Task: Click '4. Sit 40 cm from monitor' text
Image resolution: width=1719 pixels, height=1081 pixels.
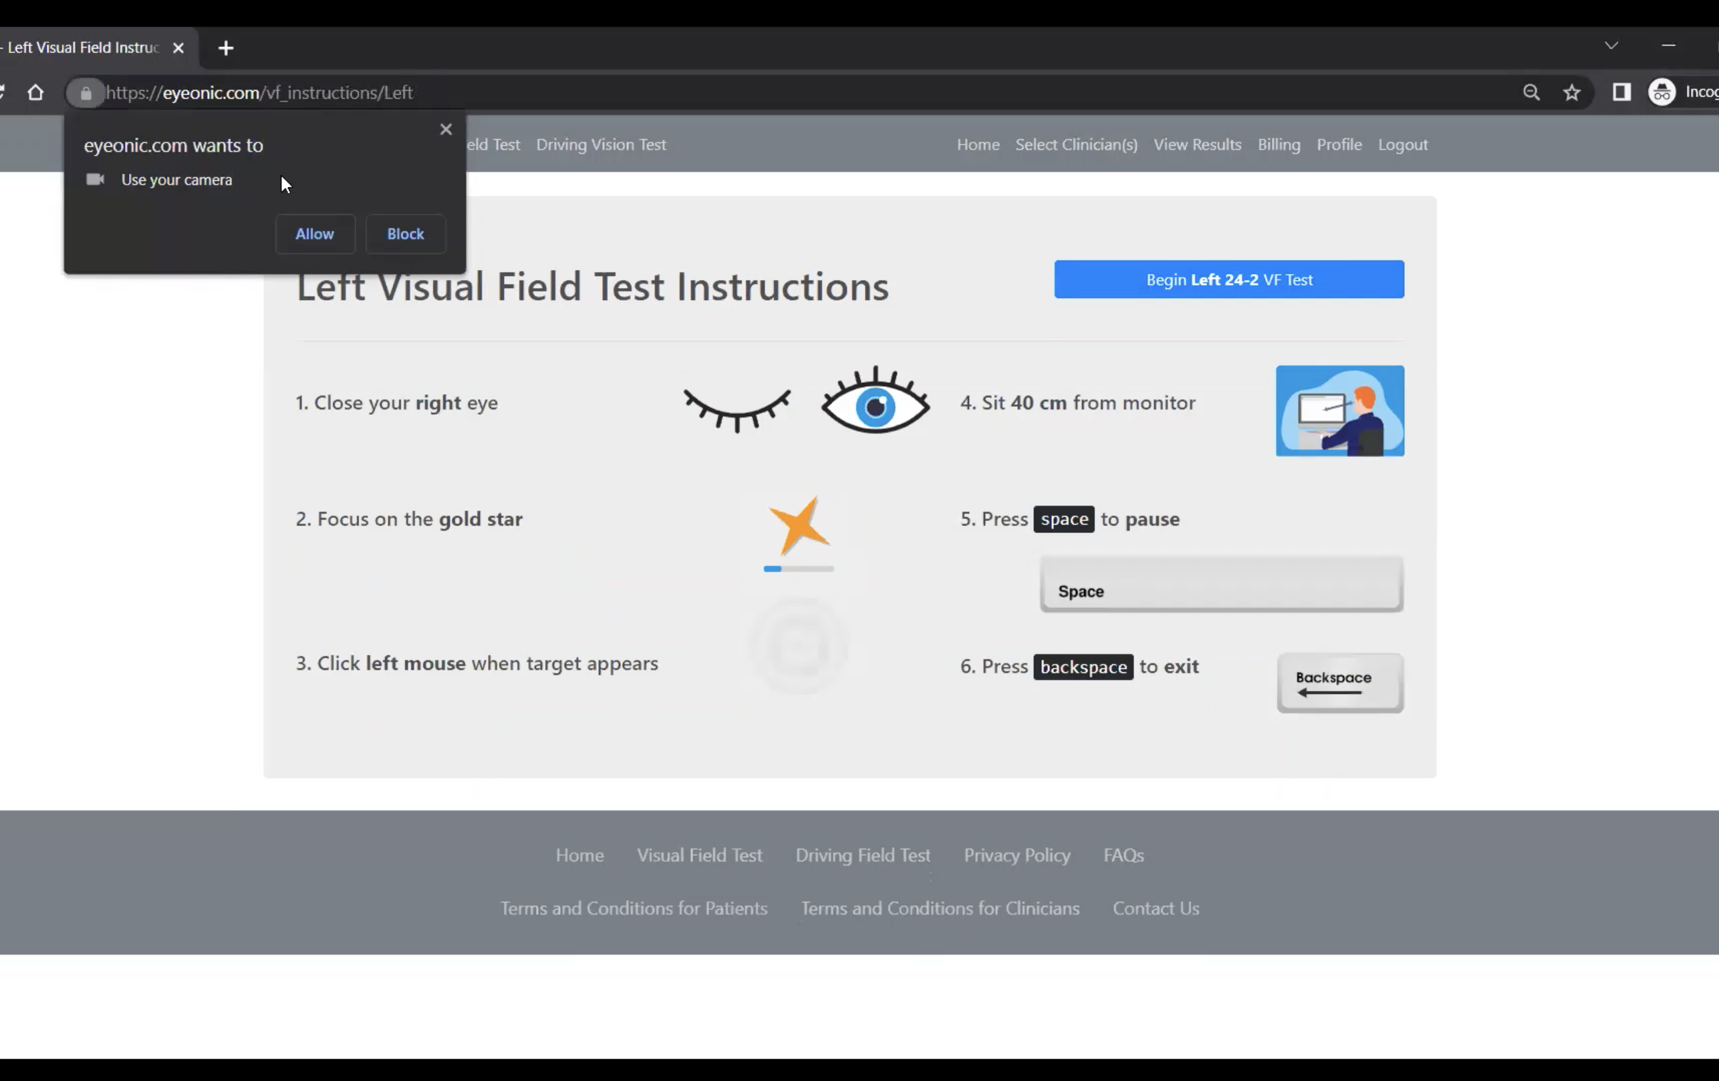Action: [1078, 403]
